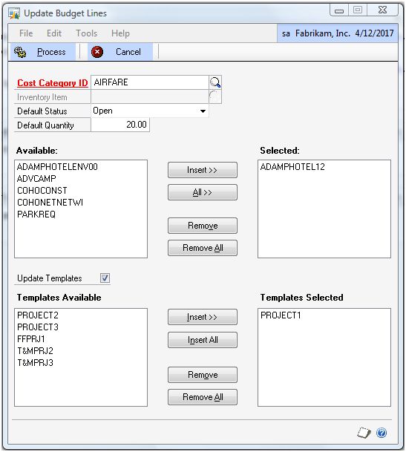Click the Cost Category ID link label
406x452 pixels.
pos(53,83)
